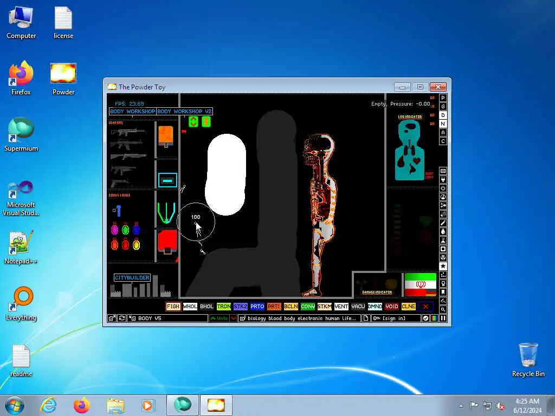Select the CONV element
555x416 pixels.
coord(308,307)
